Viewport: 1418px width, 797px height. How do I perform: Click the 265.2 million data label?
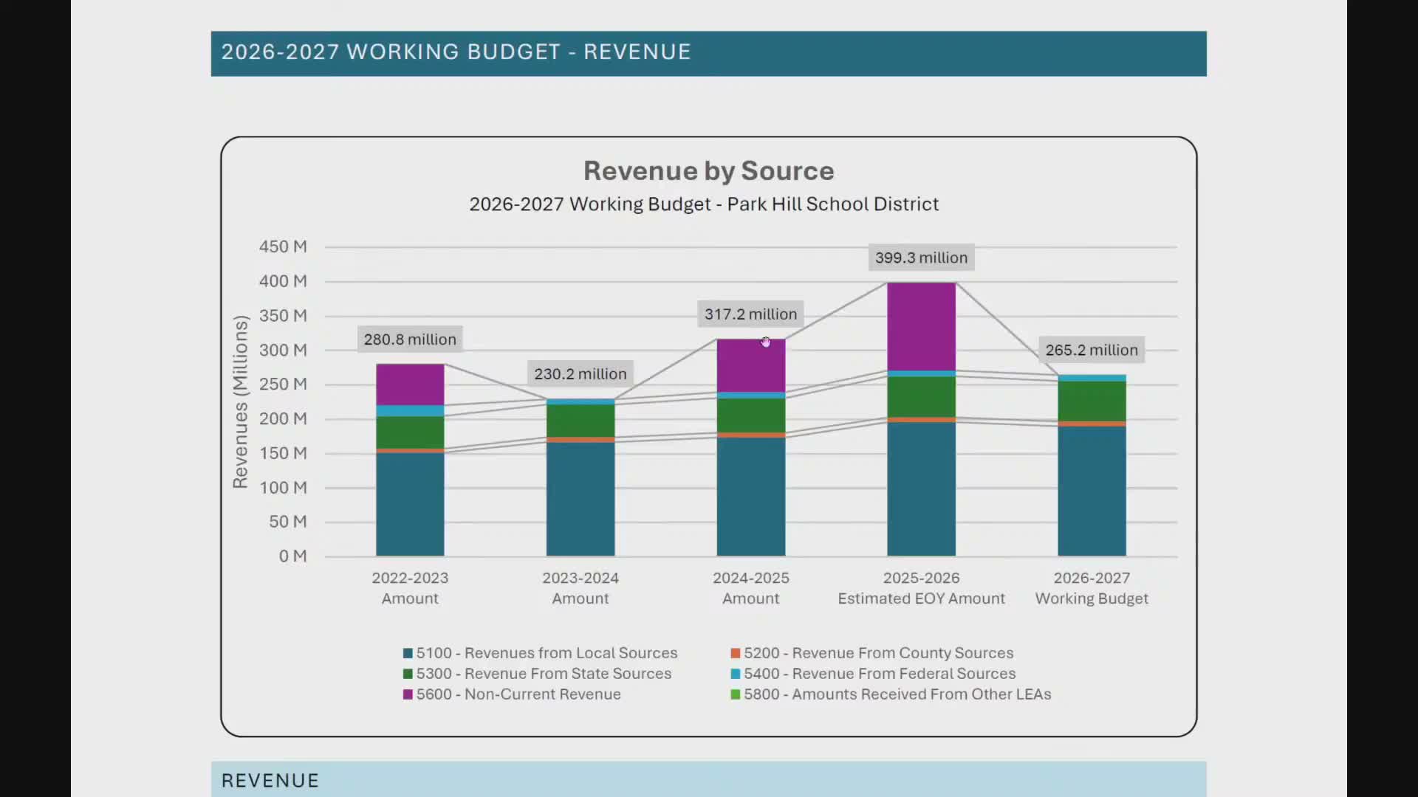(1092, 350)
